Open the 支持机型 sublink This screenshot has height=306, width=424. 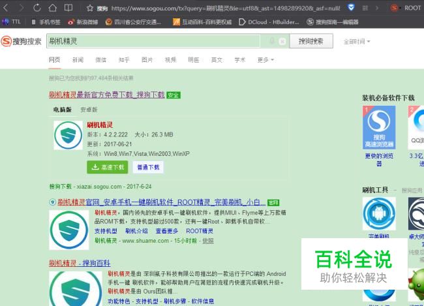[x=106, y=231]
